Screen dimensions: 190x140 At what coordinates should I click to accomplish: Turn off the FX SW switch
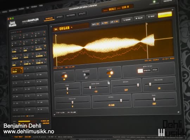[x=110, y=73]
